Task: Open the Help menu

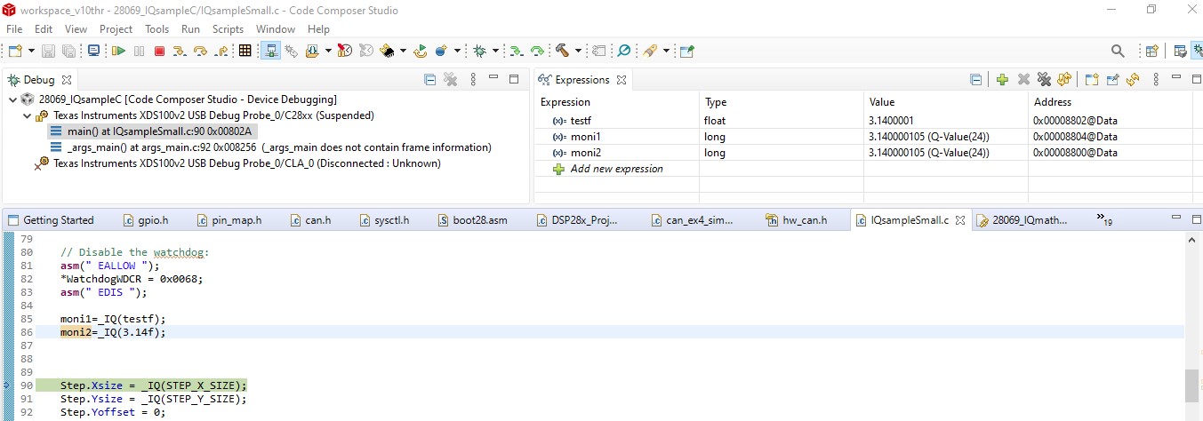Action: [318, 29]
